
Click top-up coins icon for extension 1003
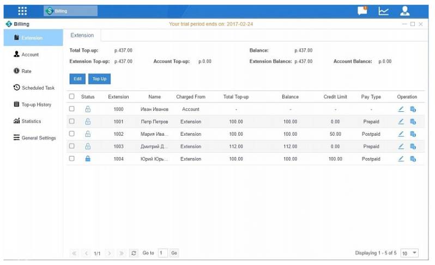pyautogui.click(x=413, y=146)
